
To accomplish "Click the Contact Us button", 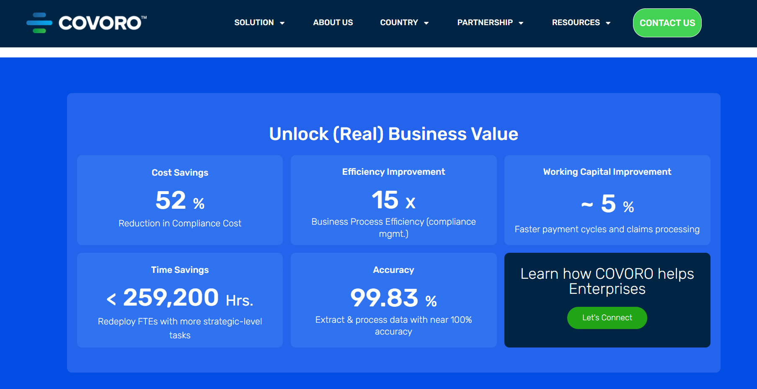I will pyautogui.click(x=667, y=23).
